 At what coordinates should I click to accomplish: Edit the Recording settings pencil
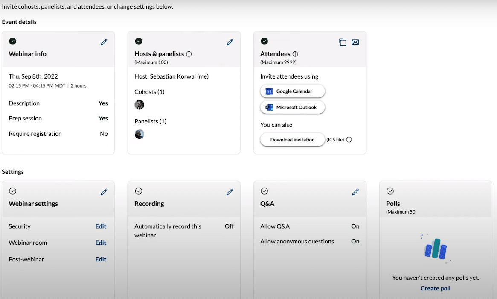pyautogui.click(x=230, y=191)
